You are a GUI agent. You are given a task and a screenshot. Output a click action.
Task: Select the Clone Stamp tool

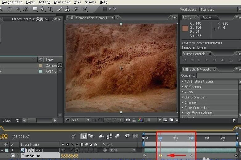click(x=68, y=9)
